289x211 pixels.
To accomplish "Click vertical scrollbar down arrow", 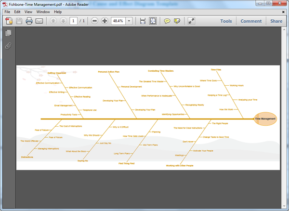I will coord(284,206).
